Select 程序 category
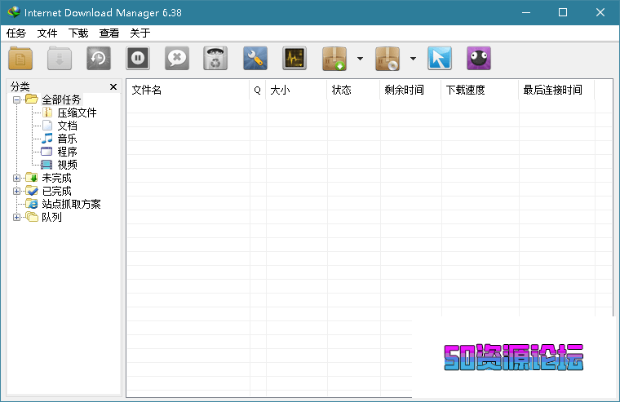This screenshot has width=620, height=402. click(x=67, y=152)
